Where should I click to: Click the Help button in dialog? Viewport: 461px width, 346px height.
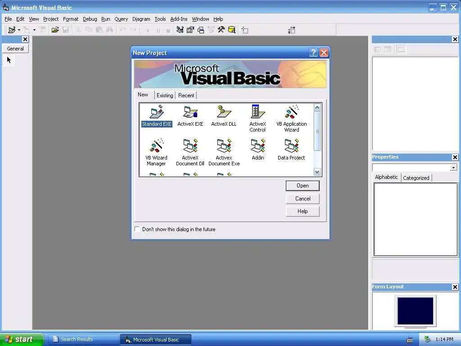pos(303,211)
